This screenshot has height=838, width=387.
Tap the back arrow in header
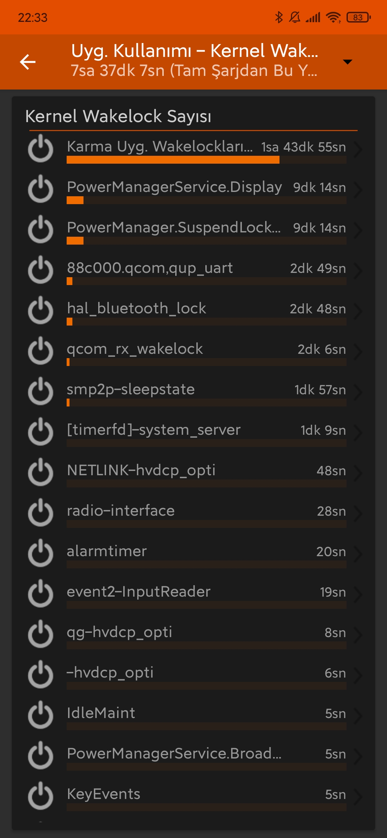28,62
